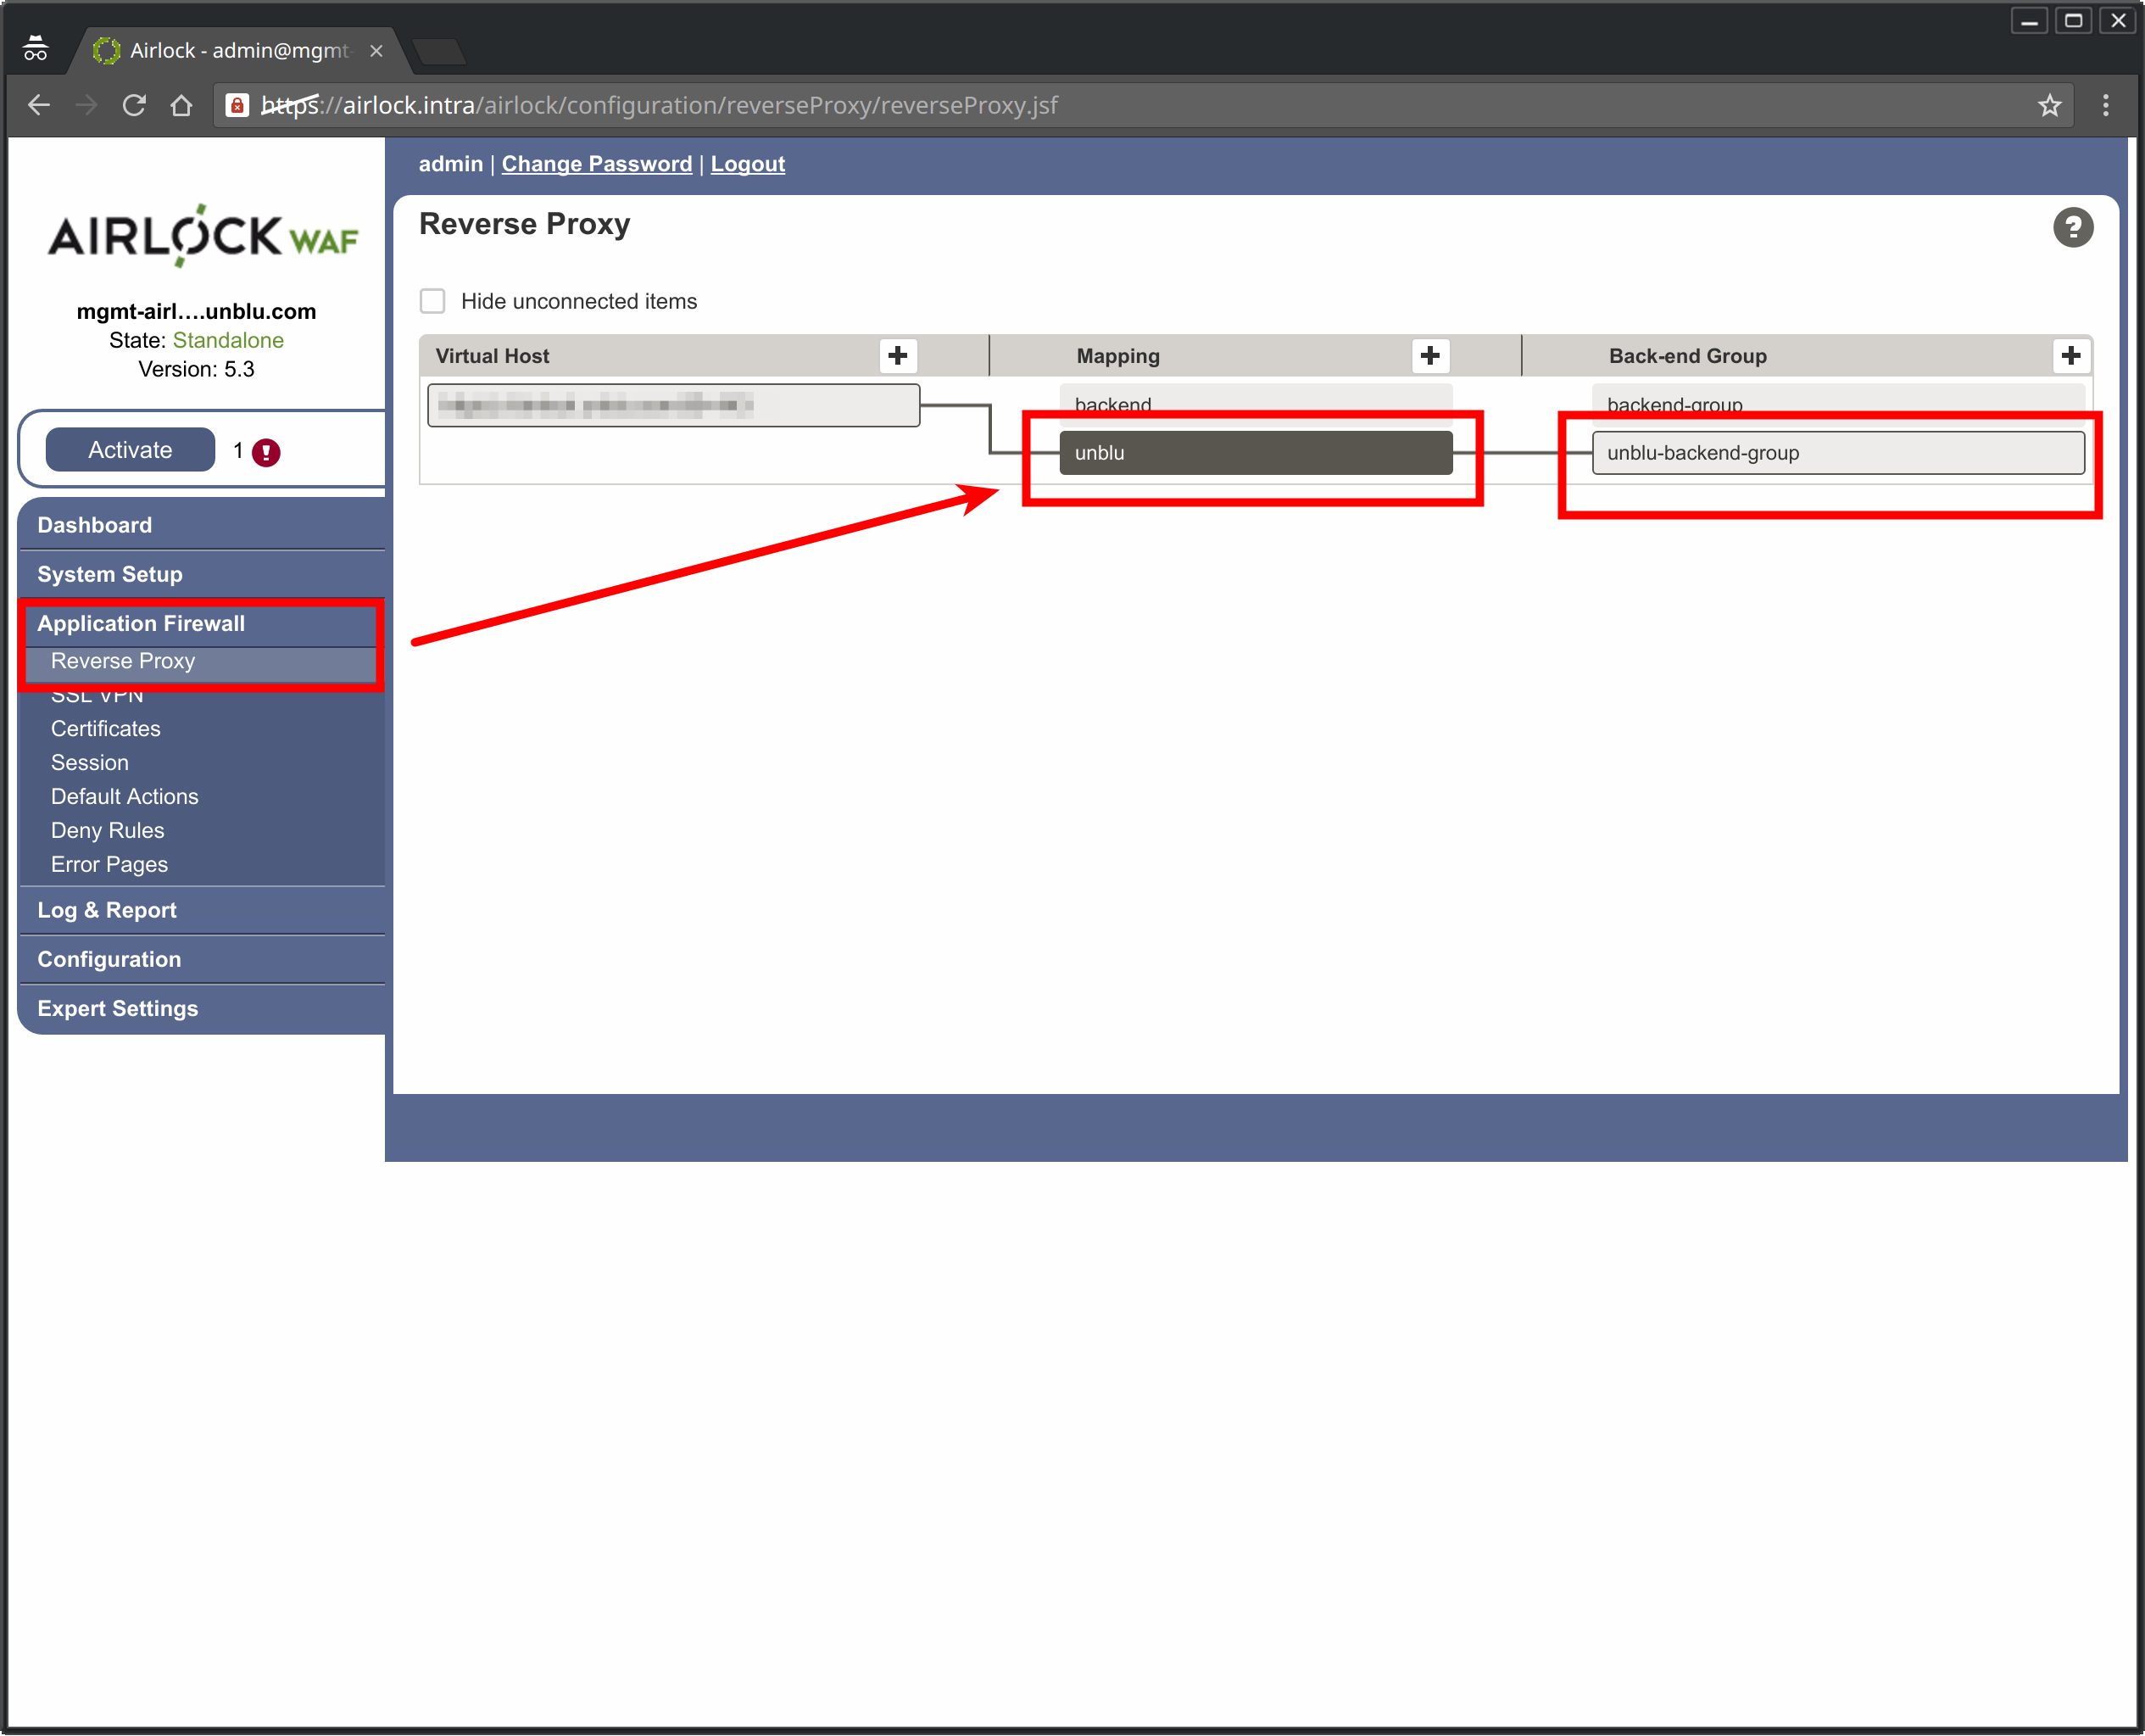This screenshot has height=1736, width=2145.
Task: Expand the System Setup menu section
Action: point(110,574)
